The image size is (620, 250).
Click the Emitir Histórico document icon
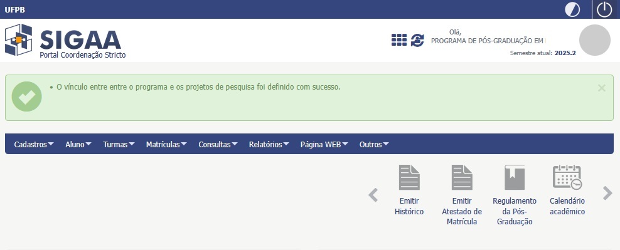point(409,177)
